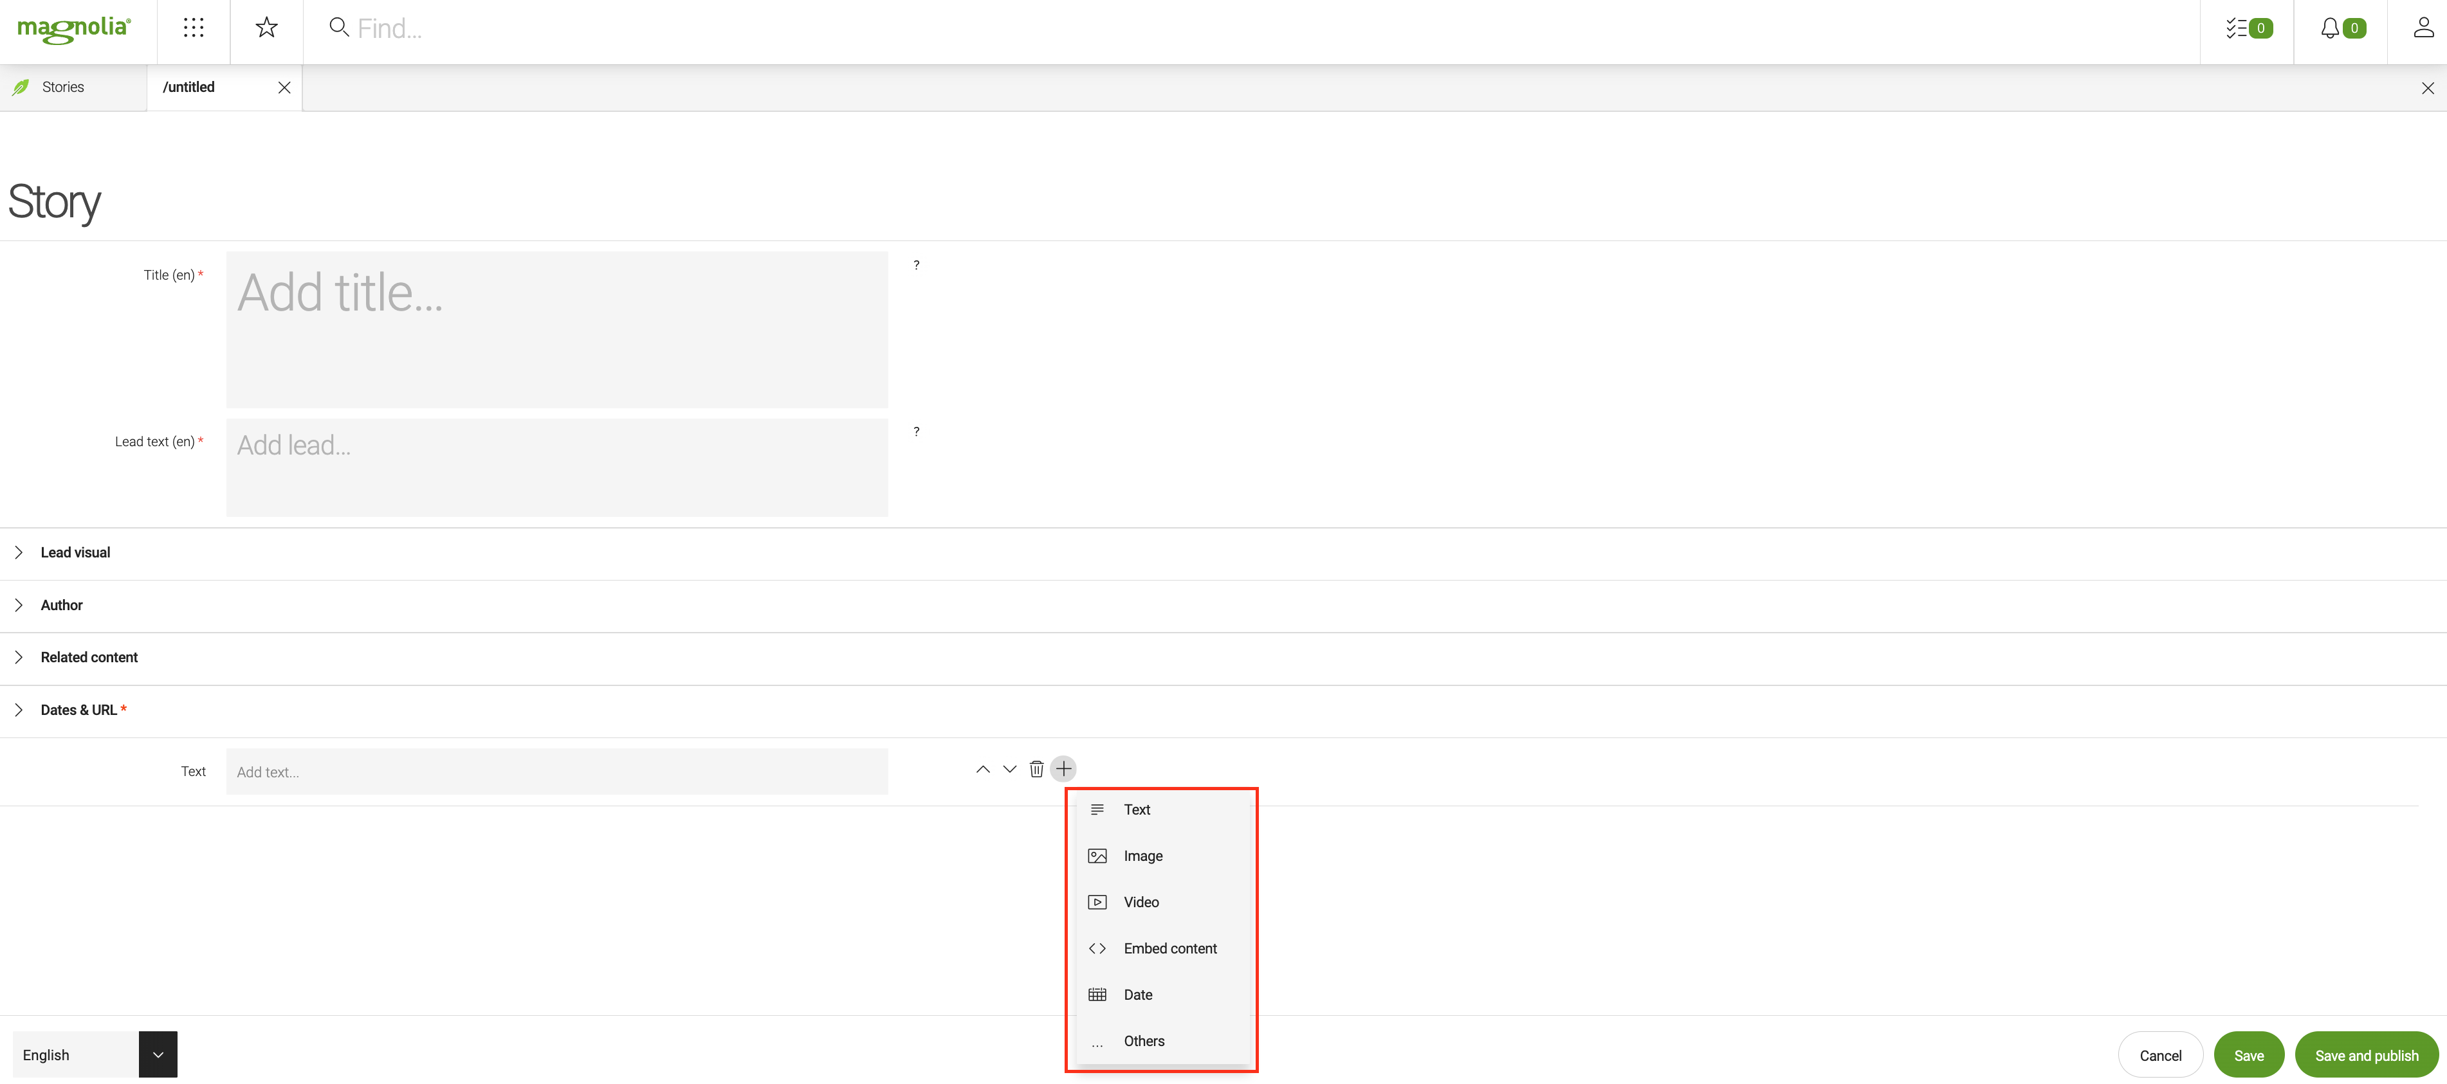Move text block down

click(1010, 769)
